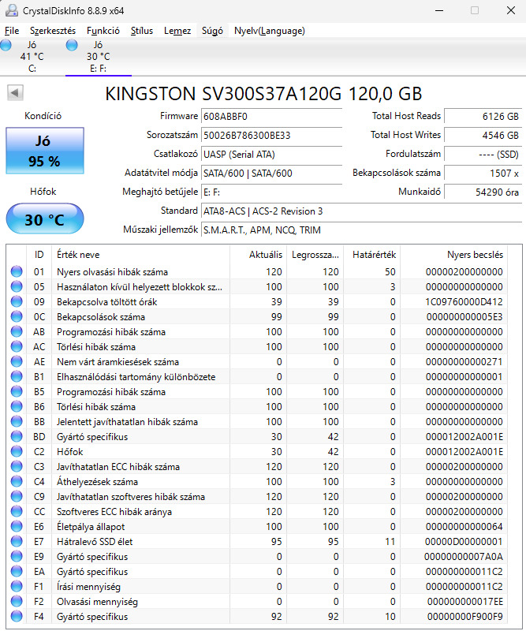Click the serial number field 50026B786300BE33
The width and height of the screenshot is (526, 631).
point(271,135)
